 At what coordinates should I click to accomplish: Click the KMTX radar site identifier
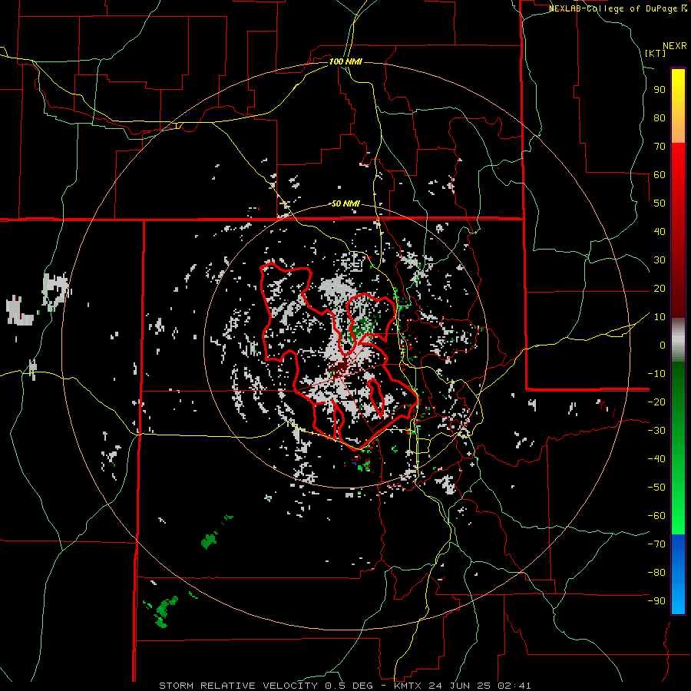point(408,686)
